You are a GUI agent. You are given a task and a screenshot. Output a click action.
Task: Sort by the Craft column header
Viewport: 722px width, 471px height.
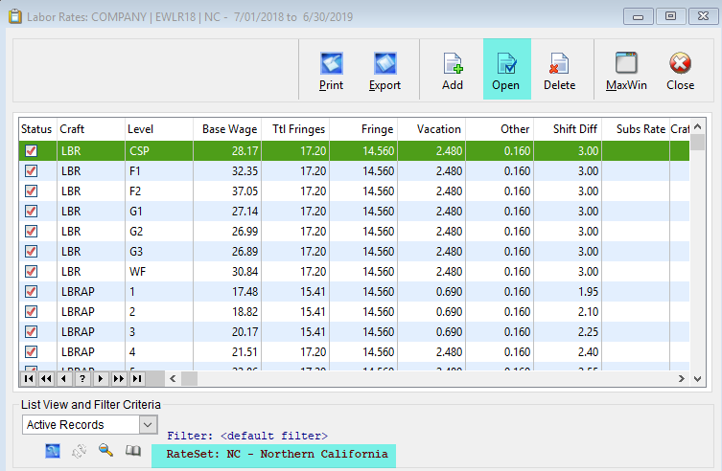pos(91,129)
